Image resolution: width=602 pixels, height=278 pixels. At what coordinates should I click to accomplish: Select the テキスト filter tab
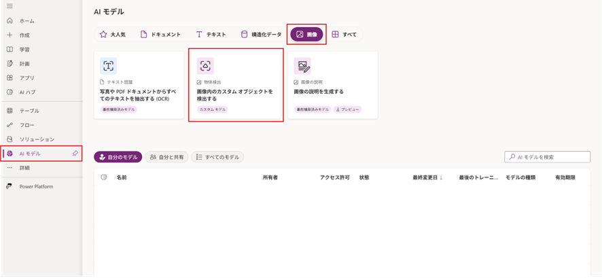[x=211, y=35]
